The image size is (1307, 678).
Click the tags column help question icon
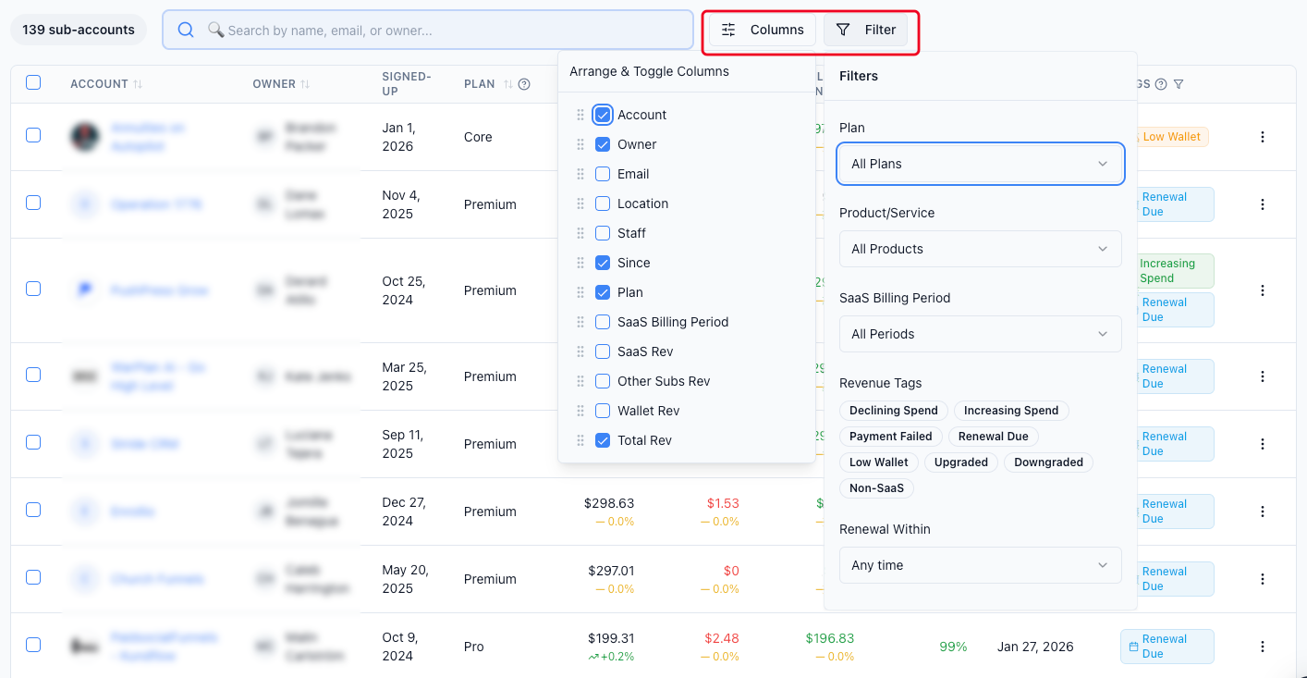pos(1161,84)
